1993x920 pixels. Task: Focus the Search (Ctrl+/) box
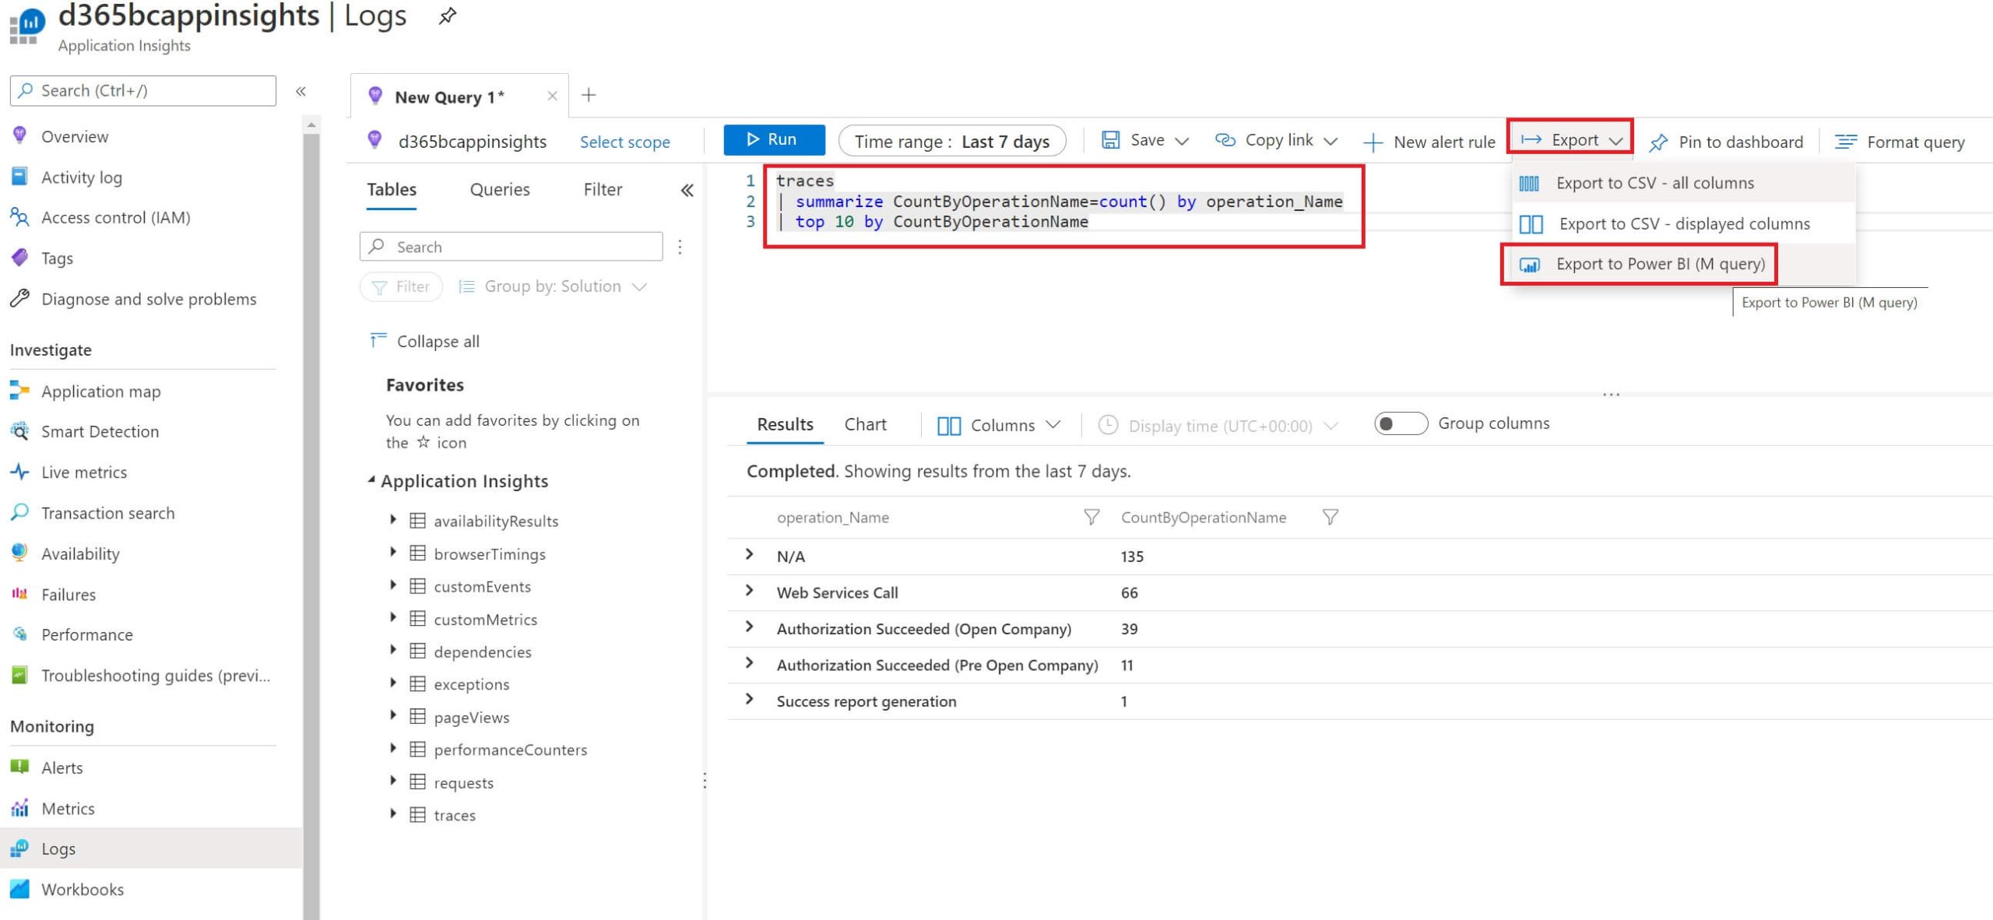(143, 91)
